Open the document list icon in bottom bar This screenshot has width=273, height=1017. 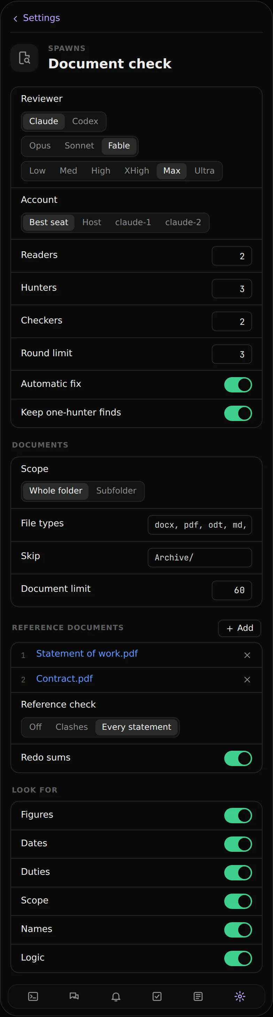point(198,996)
